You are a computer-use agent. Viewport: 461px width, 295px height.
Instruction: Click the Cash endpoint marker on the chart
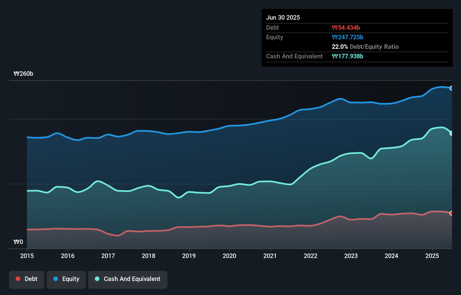451,133
